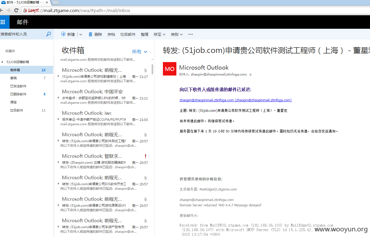The width and height of the screenshot is (370, 237).
Task: Click the 垃圾邮件 toolbar button
Action: [128, 34]
